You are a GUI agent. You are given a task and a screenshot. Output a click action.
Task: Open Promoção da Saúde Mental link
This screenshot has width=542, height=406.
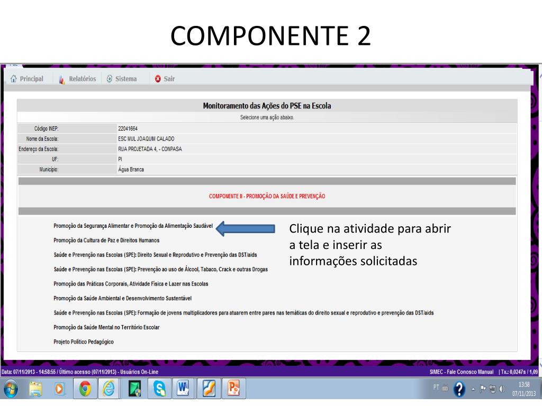click(106, 327)
